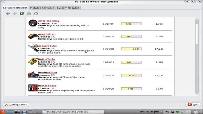Screen dimensions: 203x114
Task: Click the Armagetron game icon
Action: click(33, 36)
